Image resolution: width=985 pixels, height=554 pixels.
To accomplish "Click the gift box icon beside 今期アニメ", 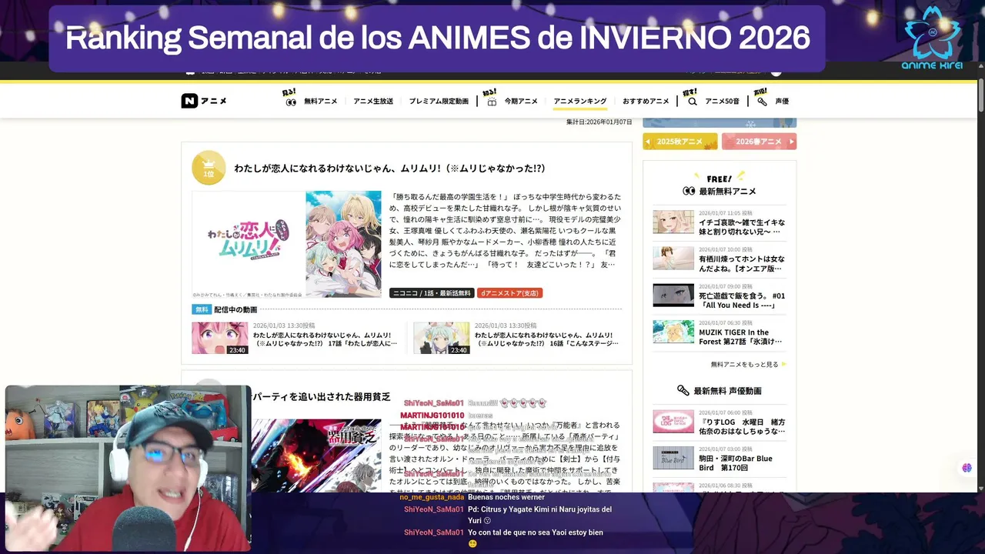I will pos(491,101).
